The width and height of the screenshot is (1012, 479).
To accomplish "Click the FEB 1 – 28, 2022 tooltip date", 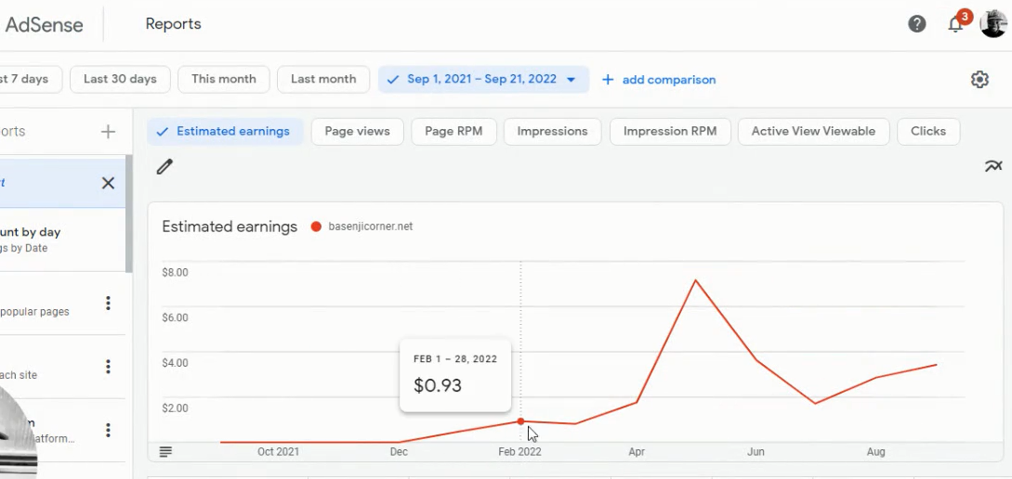I will [455, 359].
